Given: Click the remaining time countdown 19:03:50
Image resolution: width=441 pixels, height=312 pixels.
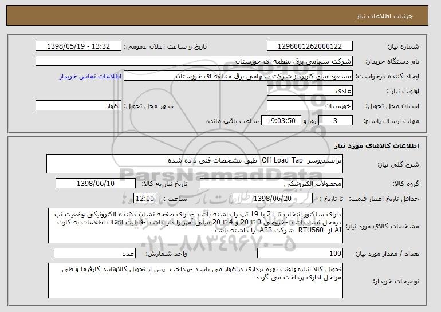Looking at the screenshot, I should point(281,121).
